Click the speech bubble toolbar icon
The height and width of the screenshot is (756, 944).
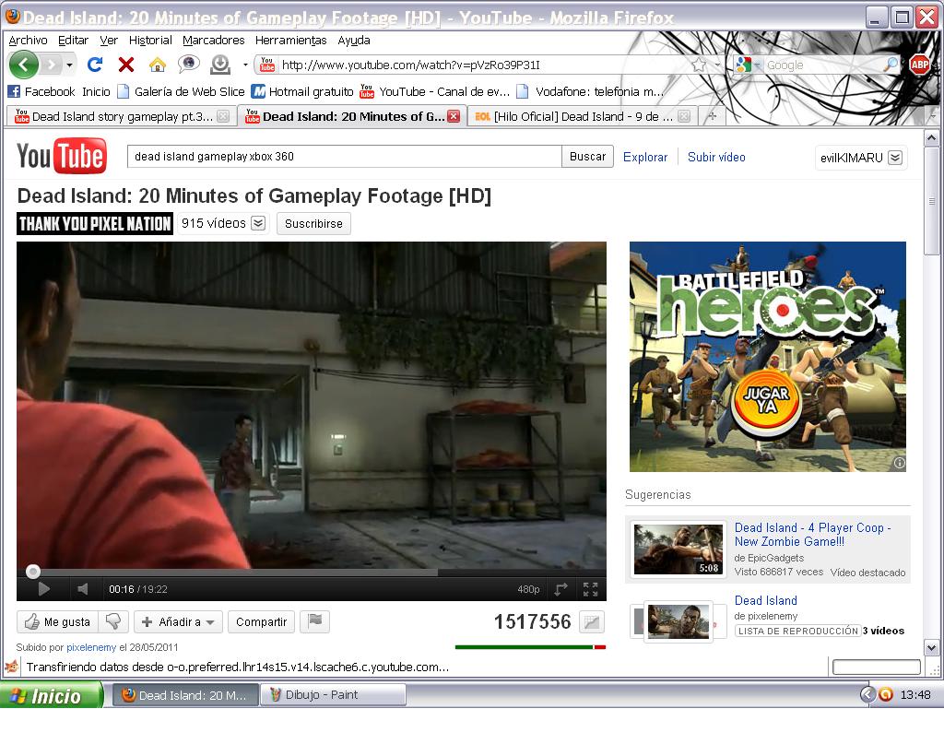[188, 65]
